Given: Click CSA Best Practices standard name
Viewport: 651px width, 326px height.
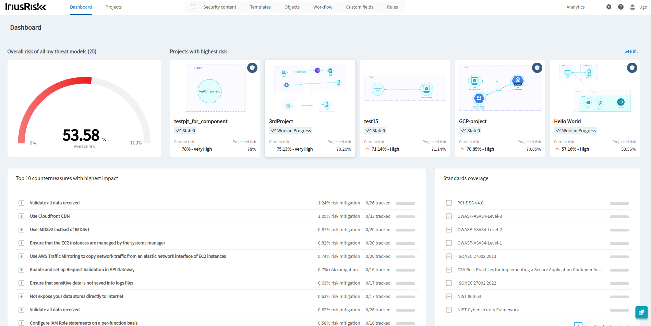Looking at the screenshot, I should [x=530, y=270].
